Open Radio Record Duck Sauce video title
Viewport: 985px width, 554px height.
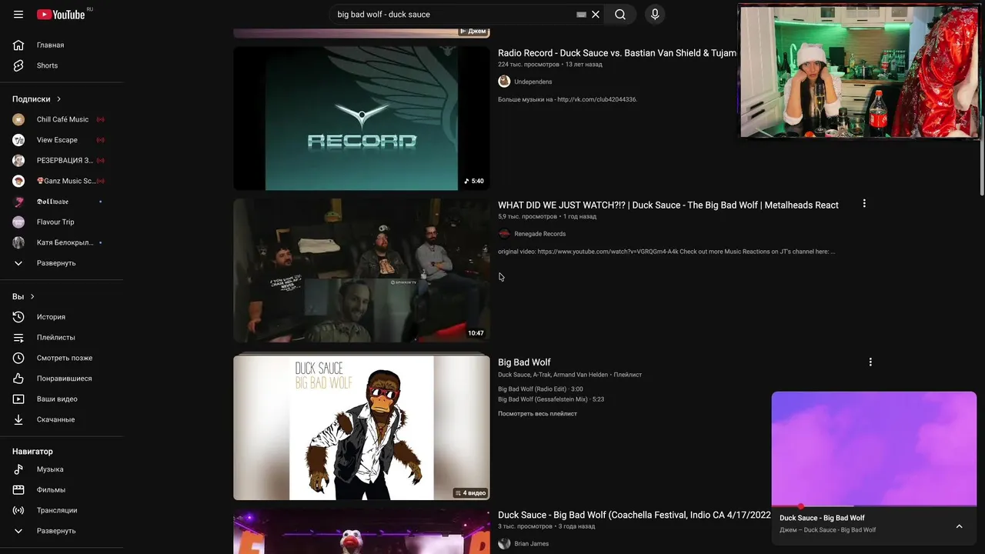[x=617, y=53]
